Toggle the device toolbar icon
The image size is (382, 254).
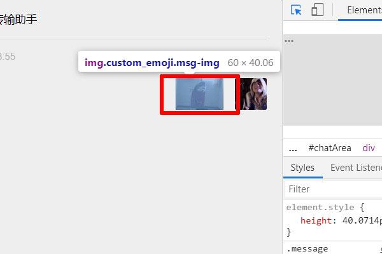pos(317,10)
